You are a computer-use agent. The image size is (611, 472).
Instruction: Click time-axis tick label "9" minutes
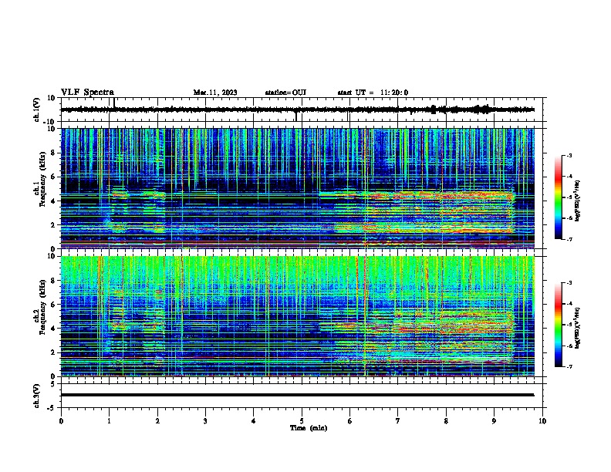(495, 421)
